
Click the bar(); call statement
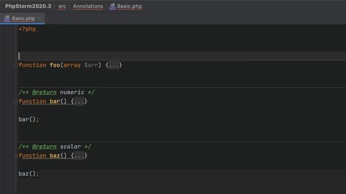(29, 120)
